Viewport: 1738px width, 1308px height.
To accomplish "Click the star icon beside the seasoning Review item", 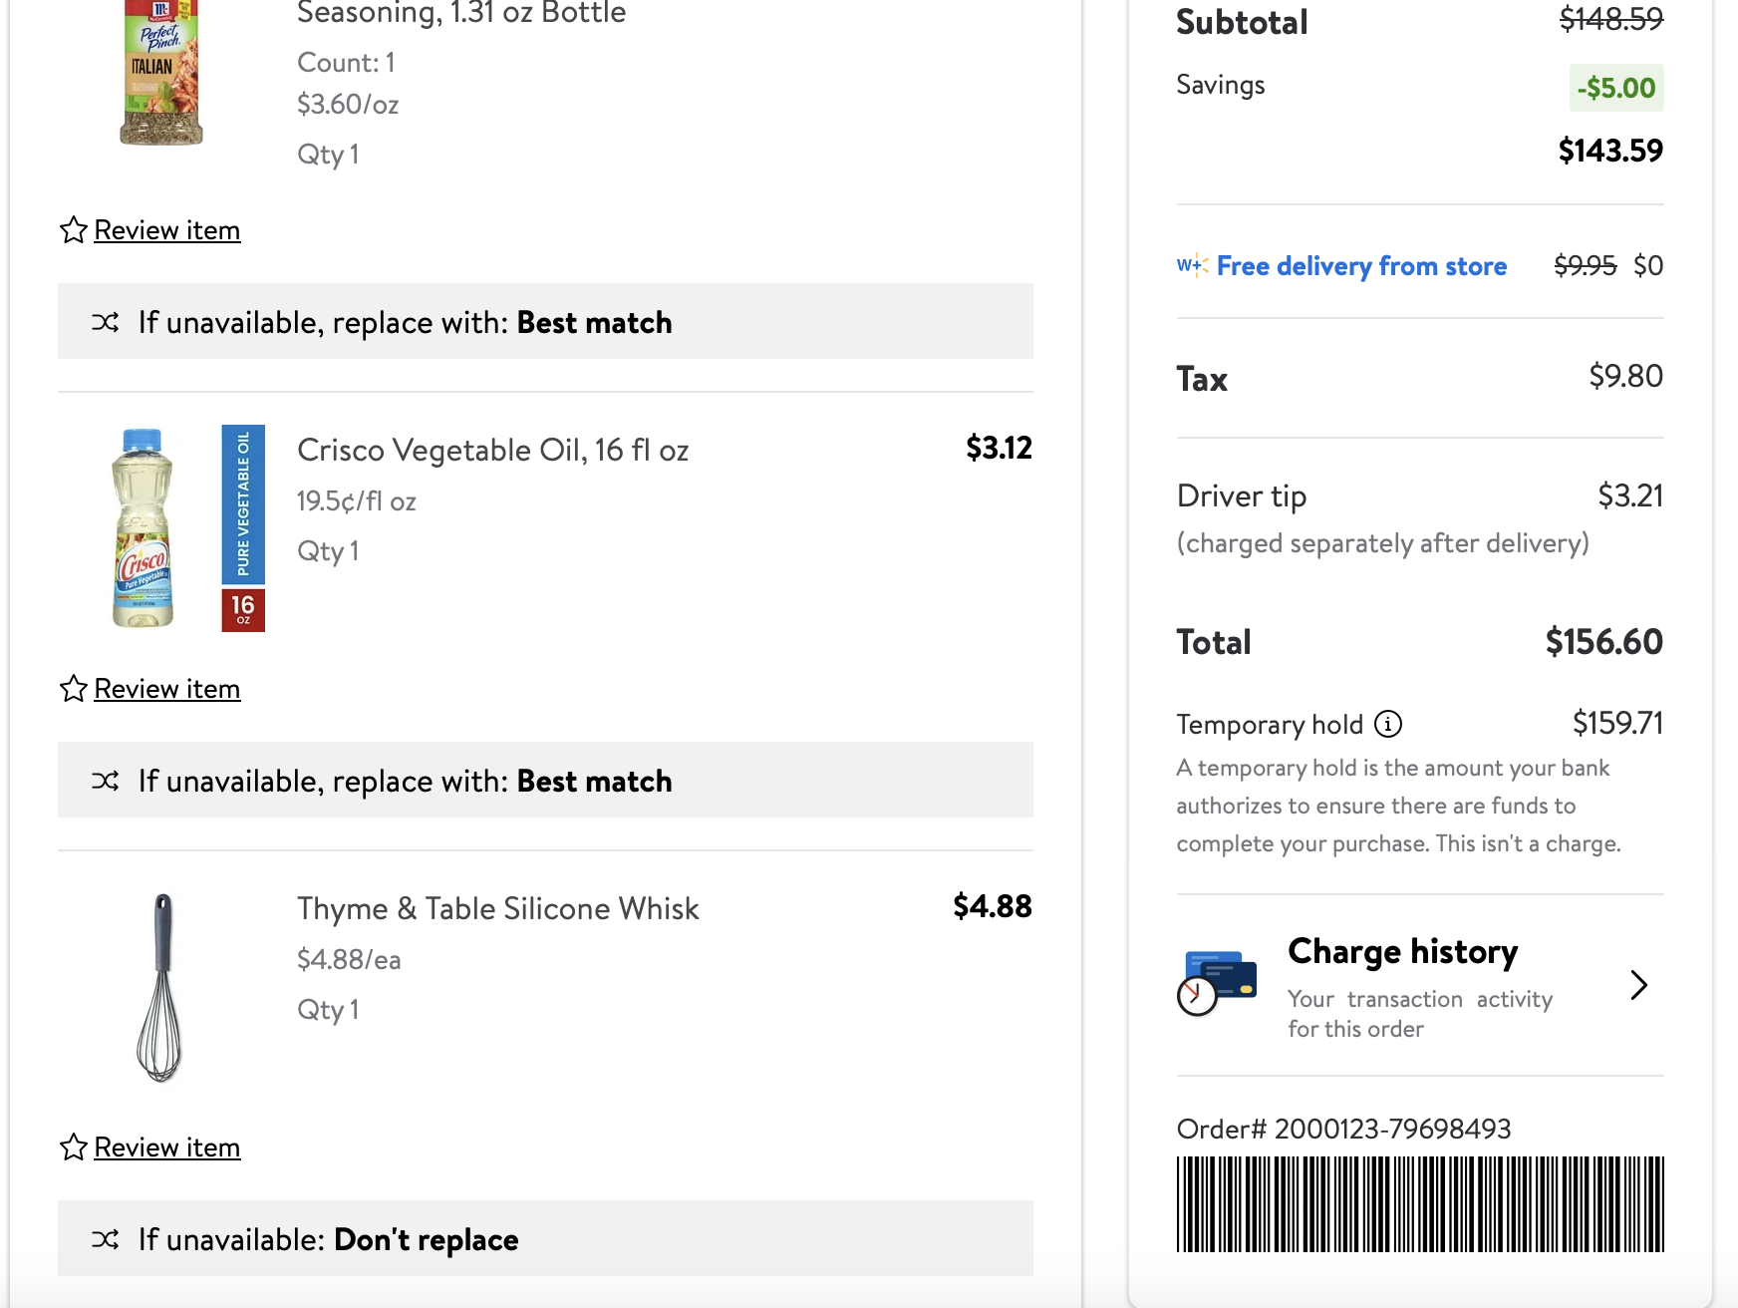I will click(73, 230).
